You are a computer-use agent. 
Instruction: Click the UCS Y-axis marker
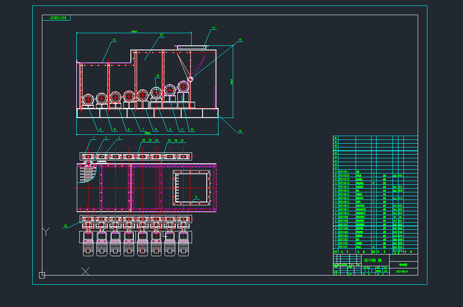pos(46,231)
